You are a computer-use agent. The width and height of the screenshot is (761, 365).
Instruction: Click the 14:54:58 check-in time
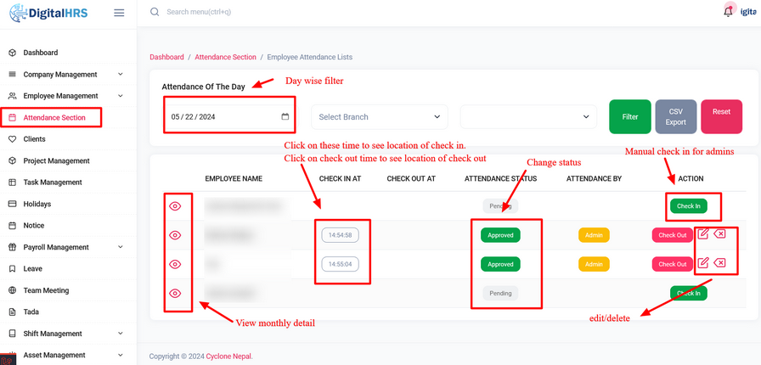(x=340, y=235)
